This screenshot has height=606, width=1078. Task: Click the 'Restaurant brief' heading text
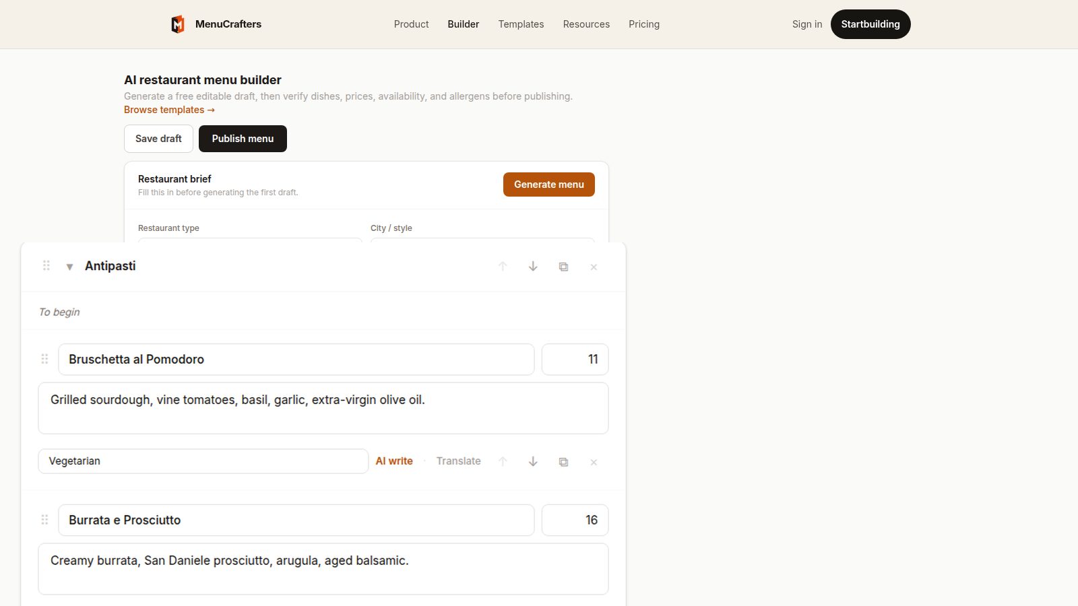(x=175, y=179)
